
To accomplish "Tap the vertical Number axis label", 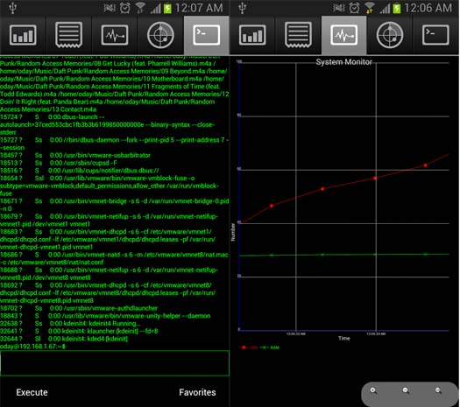I will coord(233,232).
